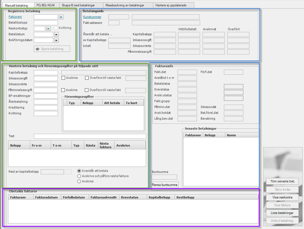Click the Kreditering input field
304x229 pixels.
coord(46,108)
